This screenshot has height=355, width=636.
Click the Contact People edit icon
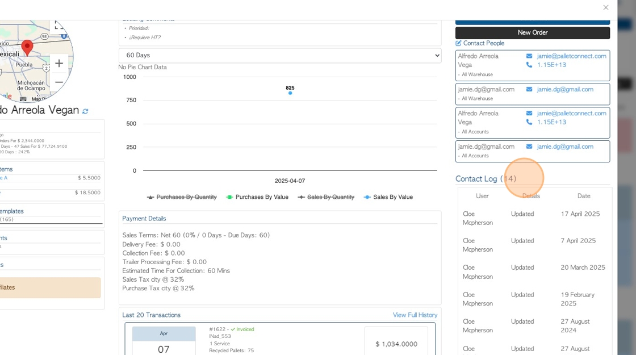tap(458, 43)
